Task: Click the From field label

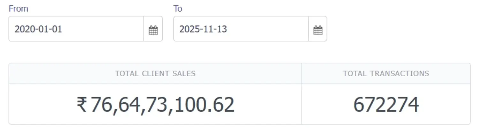Action: pos(18,9)
